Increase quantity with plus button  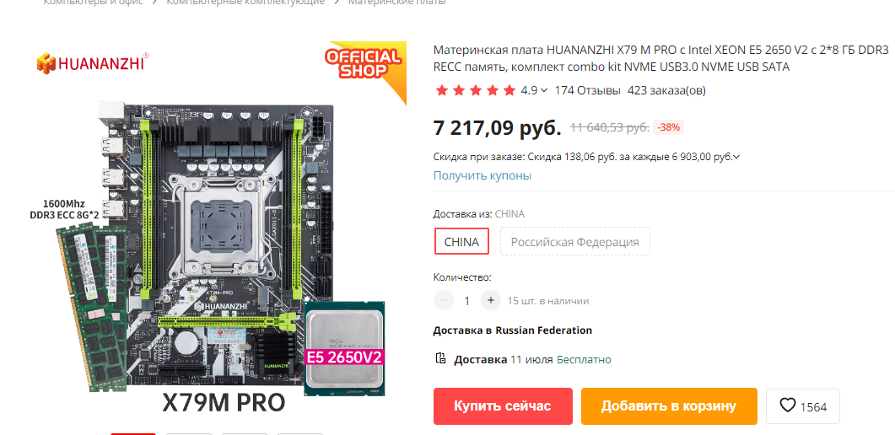pos(490,300)
